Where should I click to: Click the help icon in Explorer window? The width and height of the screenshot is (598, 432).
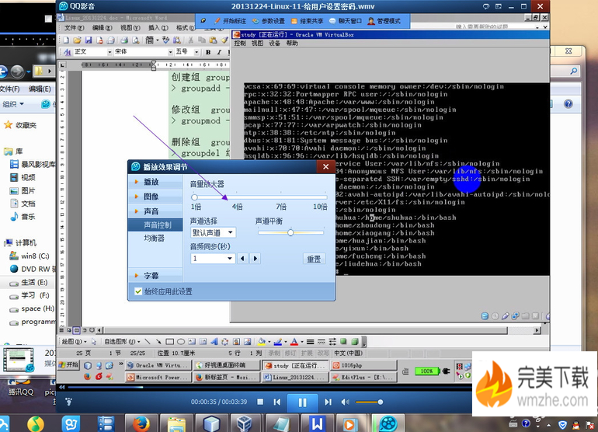tap(568, 104)
